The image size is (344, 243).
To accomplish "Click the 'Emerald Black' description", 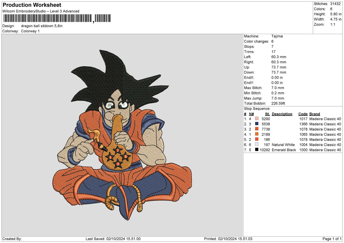I will pos(284,150).
